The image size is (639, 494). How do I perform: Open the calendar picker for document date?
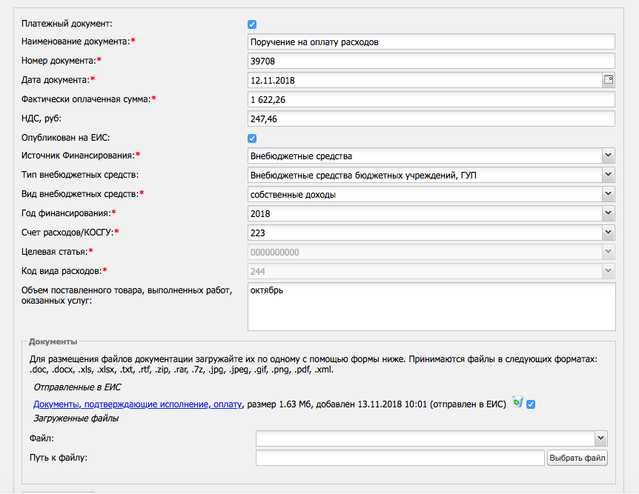pyautogui.click(x=609, y=80)
